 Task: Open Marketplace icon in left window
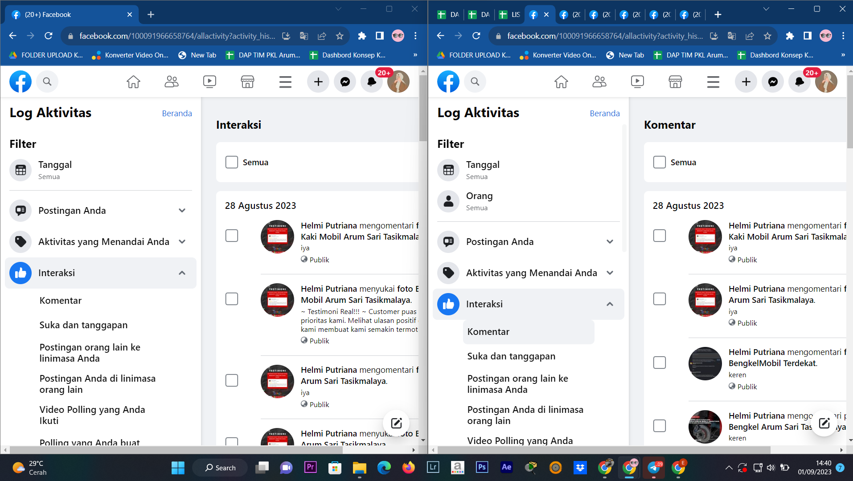pyautogui.click(x=247, y=82)
